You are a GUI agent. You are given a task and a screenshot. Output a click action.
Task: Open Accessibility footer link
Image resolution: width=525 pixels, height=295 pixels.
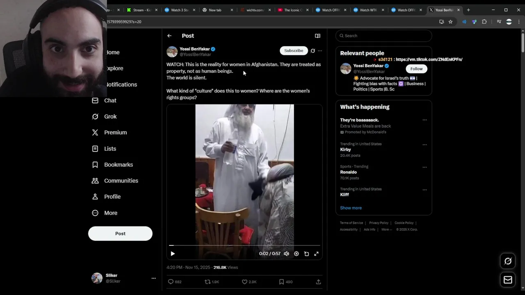[x=349, y=229]
